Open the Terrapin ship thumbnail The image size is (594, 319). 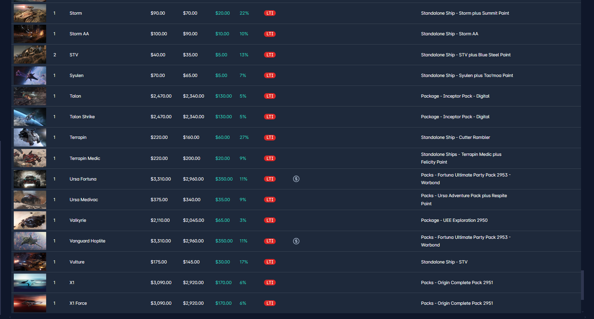pos(30,138)
